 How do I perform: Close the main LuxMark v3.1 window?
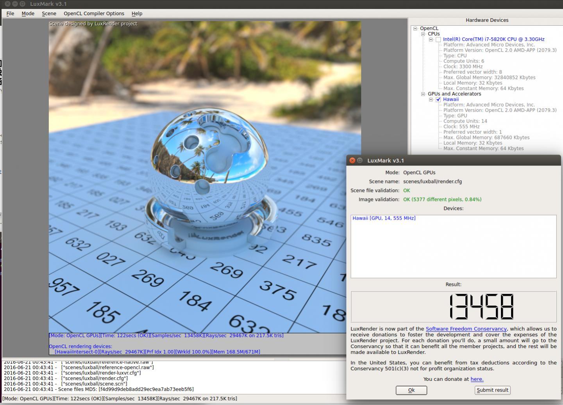coord(7,4)
